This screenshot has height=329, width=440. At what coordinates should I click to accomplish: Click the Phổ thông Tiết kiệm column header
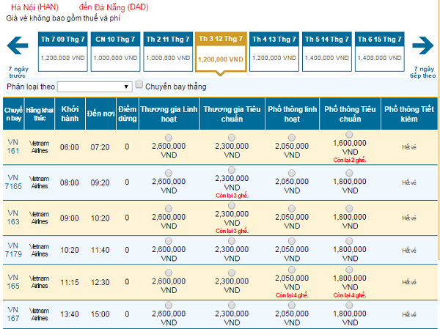[409, 115]
